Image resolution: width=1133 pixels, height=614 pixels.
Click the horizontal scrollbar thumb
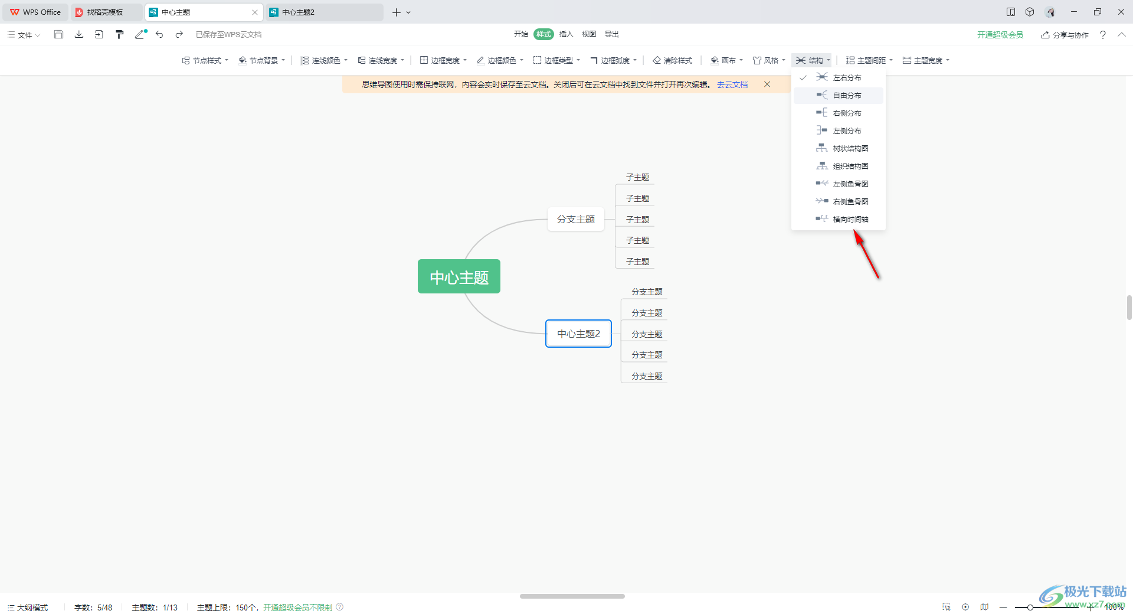click(x=572, y=596)
